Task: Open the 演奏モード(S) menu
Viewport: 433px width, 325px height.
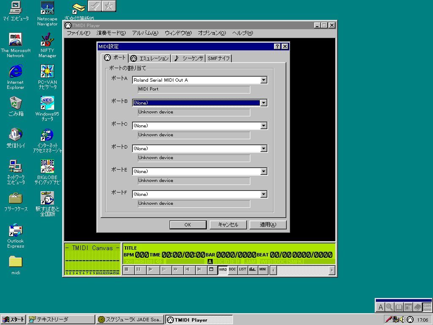Action: pos(111,33)
